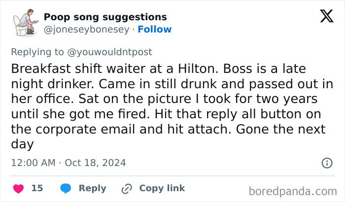
Task: Follow the tweet's author
Action: click(x=155, y=29)
